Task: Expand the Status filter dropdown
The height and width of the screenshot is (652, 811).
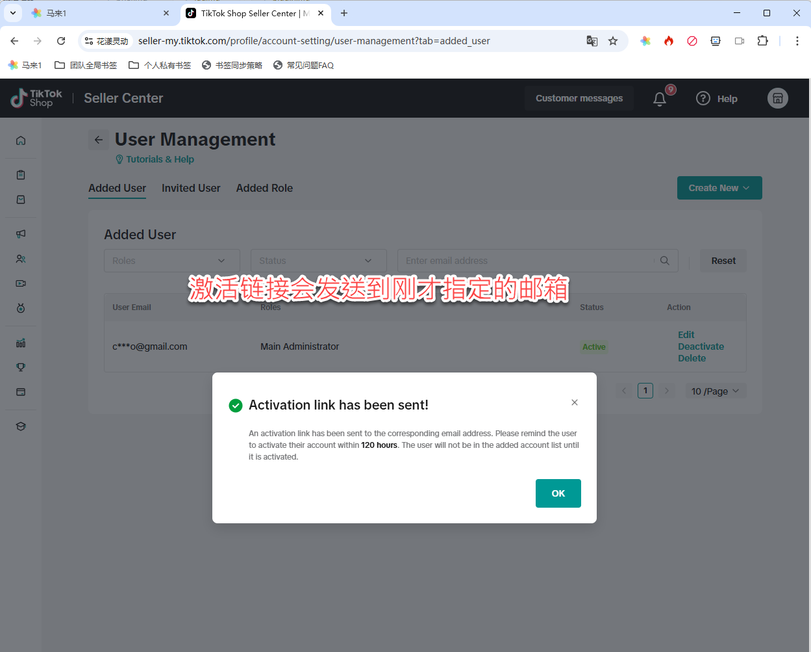Action: [318, 261]
